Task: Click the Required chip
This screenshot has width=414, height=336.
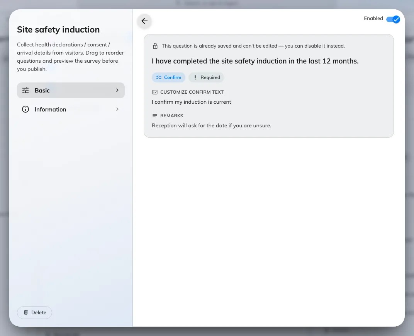Action: point(206,77)
